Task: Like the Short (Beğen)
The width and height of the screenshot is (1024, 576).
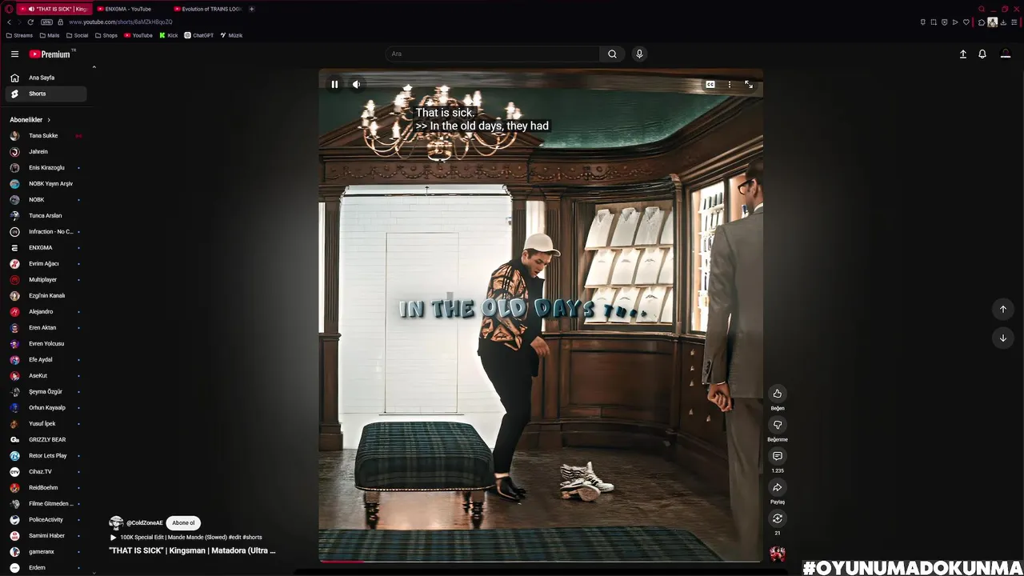Action: tap(777, 394)
